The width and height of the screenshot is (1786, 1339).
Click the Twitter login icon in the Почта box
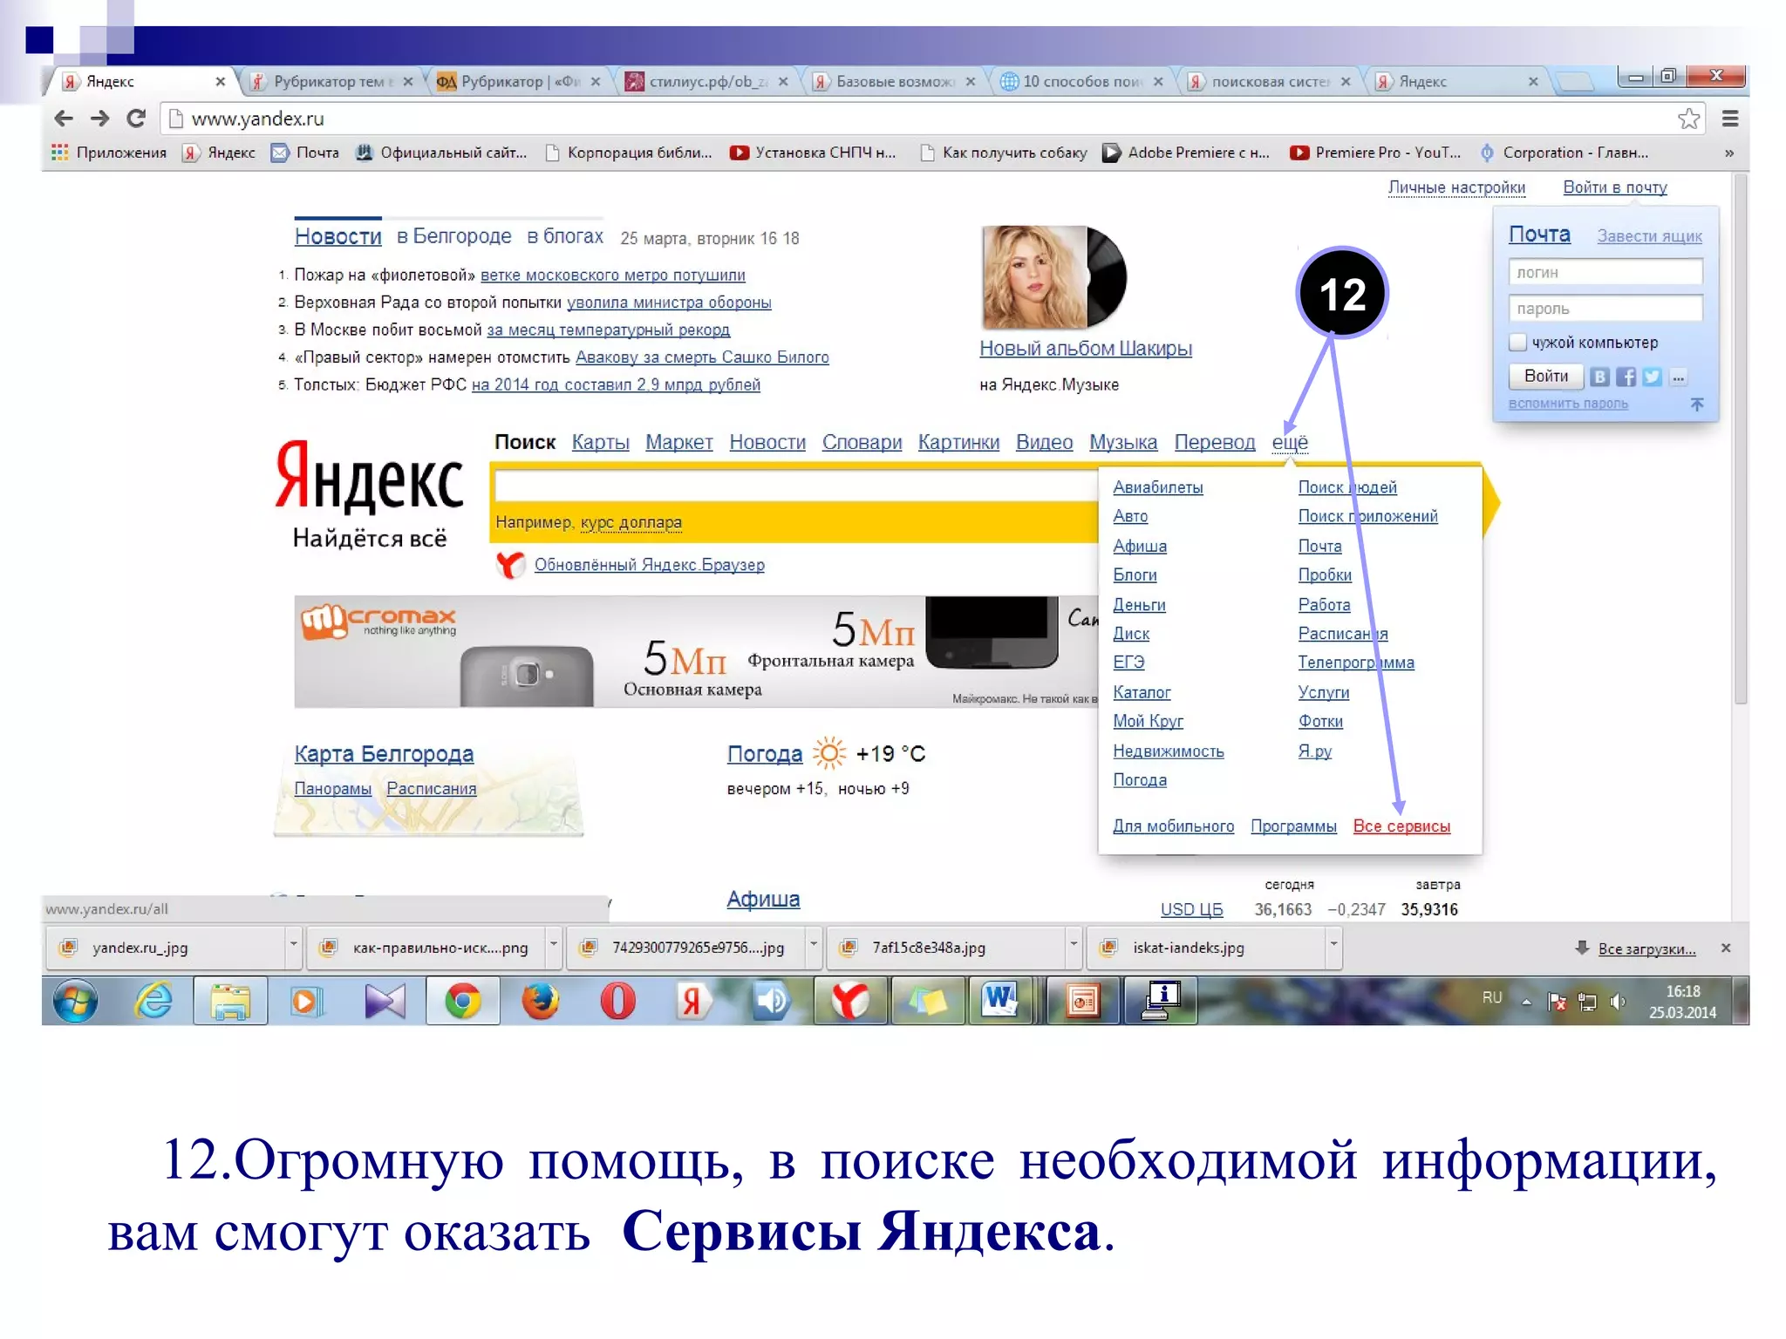(x=1652, y=377)
